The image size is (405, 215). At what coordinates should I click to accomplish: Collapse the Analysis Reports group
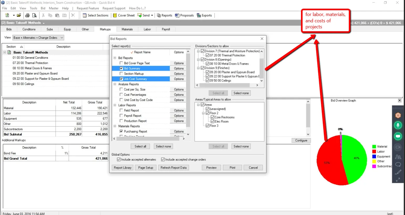(115, 84)
